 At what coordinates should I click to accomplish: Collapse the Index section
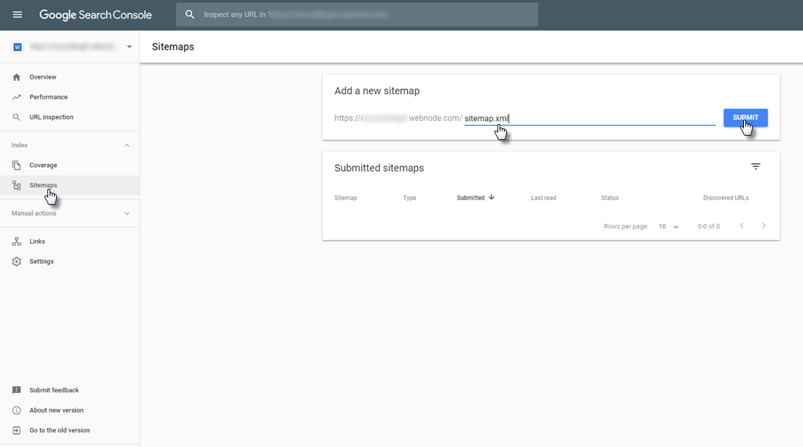(x=127, y=146)
